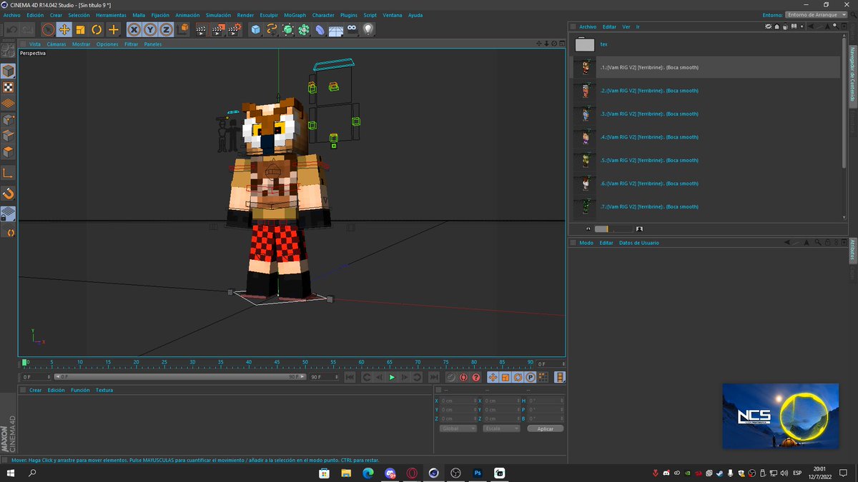Click stepper of X position 0 cm field

475,401
